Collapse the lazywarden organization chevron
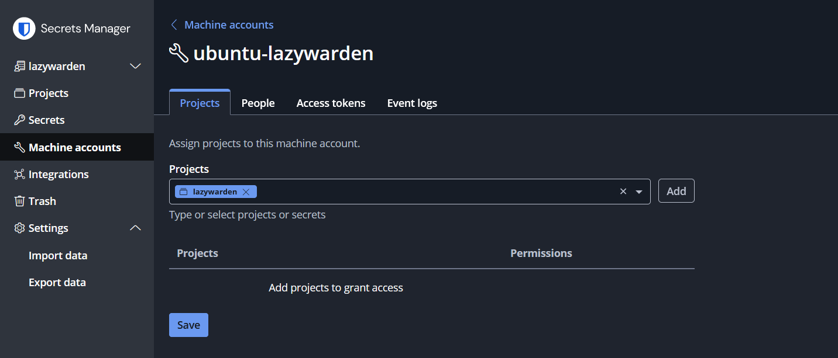838x358 pixels. 135,67
